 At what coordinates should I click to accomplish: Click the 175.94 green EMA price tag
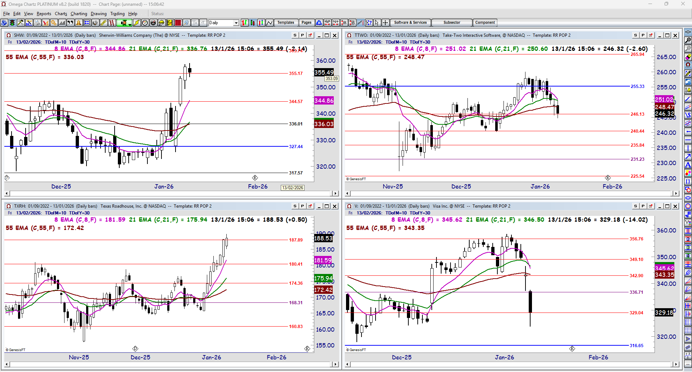(323, 278)
